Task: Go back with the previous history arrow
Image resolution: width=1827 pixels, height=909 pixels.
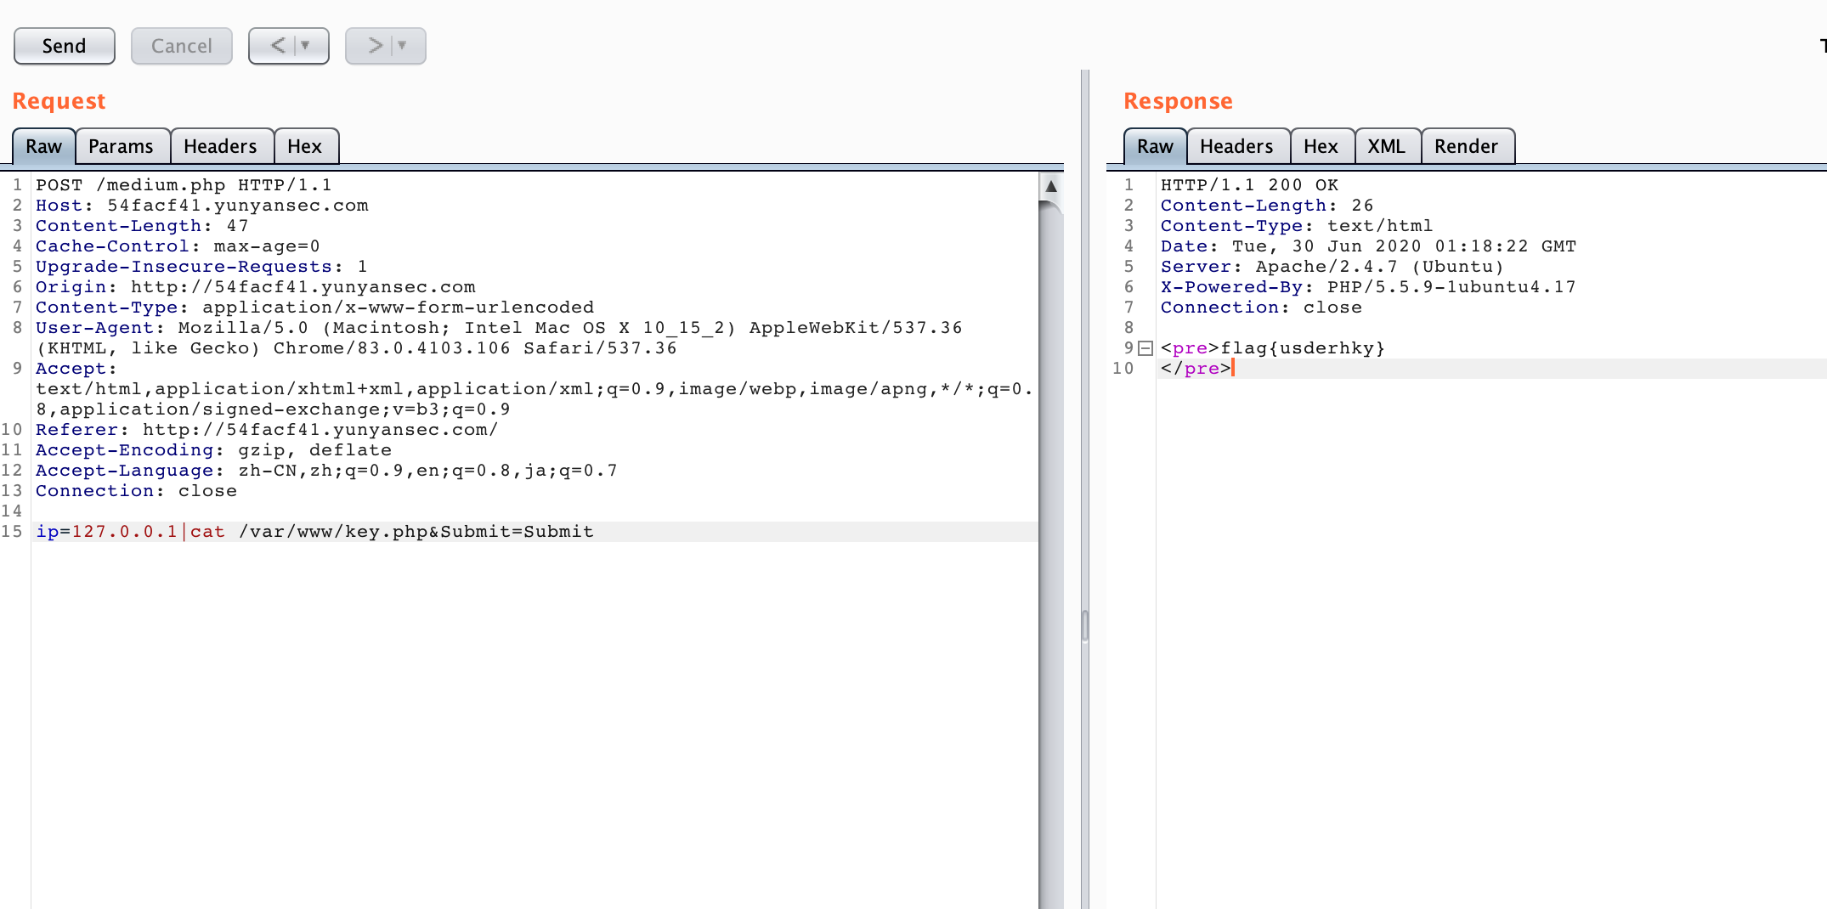Action: [x=276, y=46]
